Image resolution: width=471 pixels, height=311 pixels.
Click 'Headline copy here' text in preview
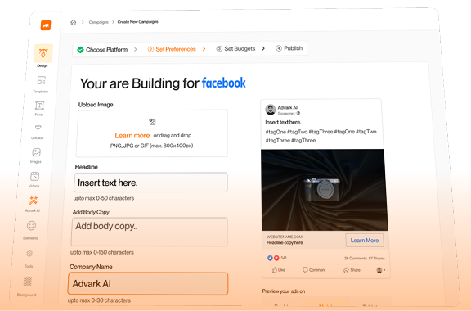click(x=285, y=243)
